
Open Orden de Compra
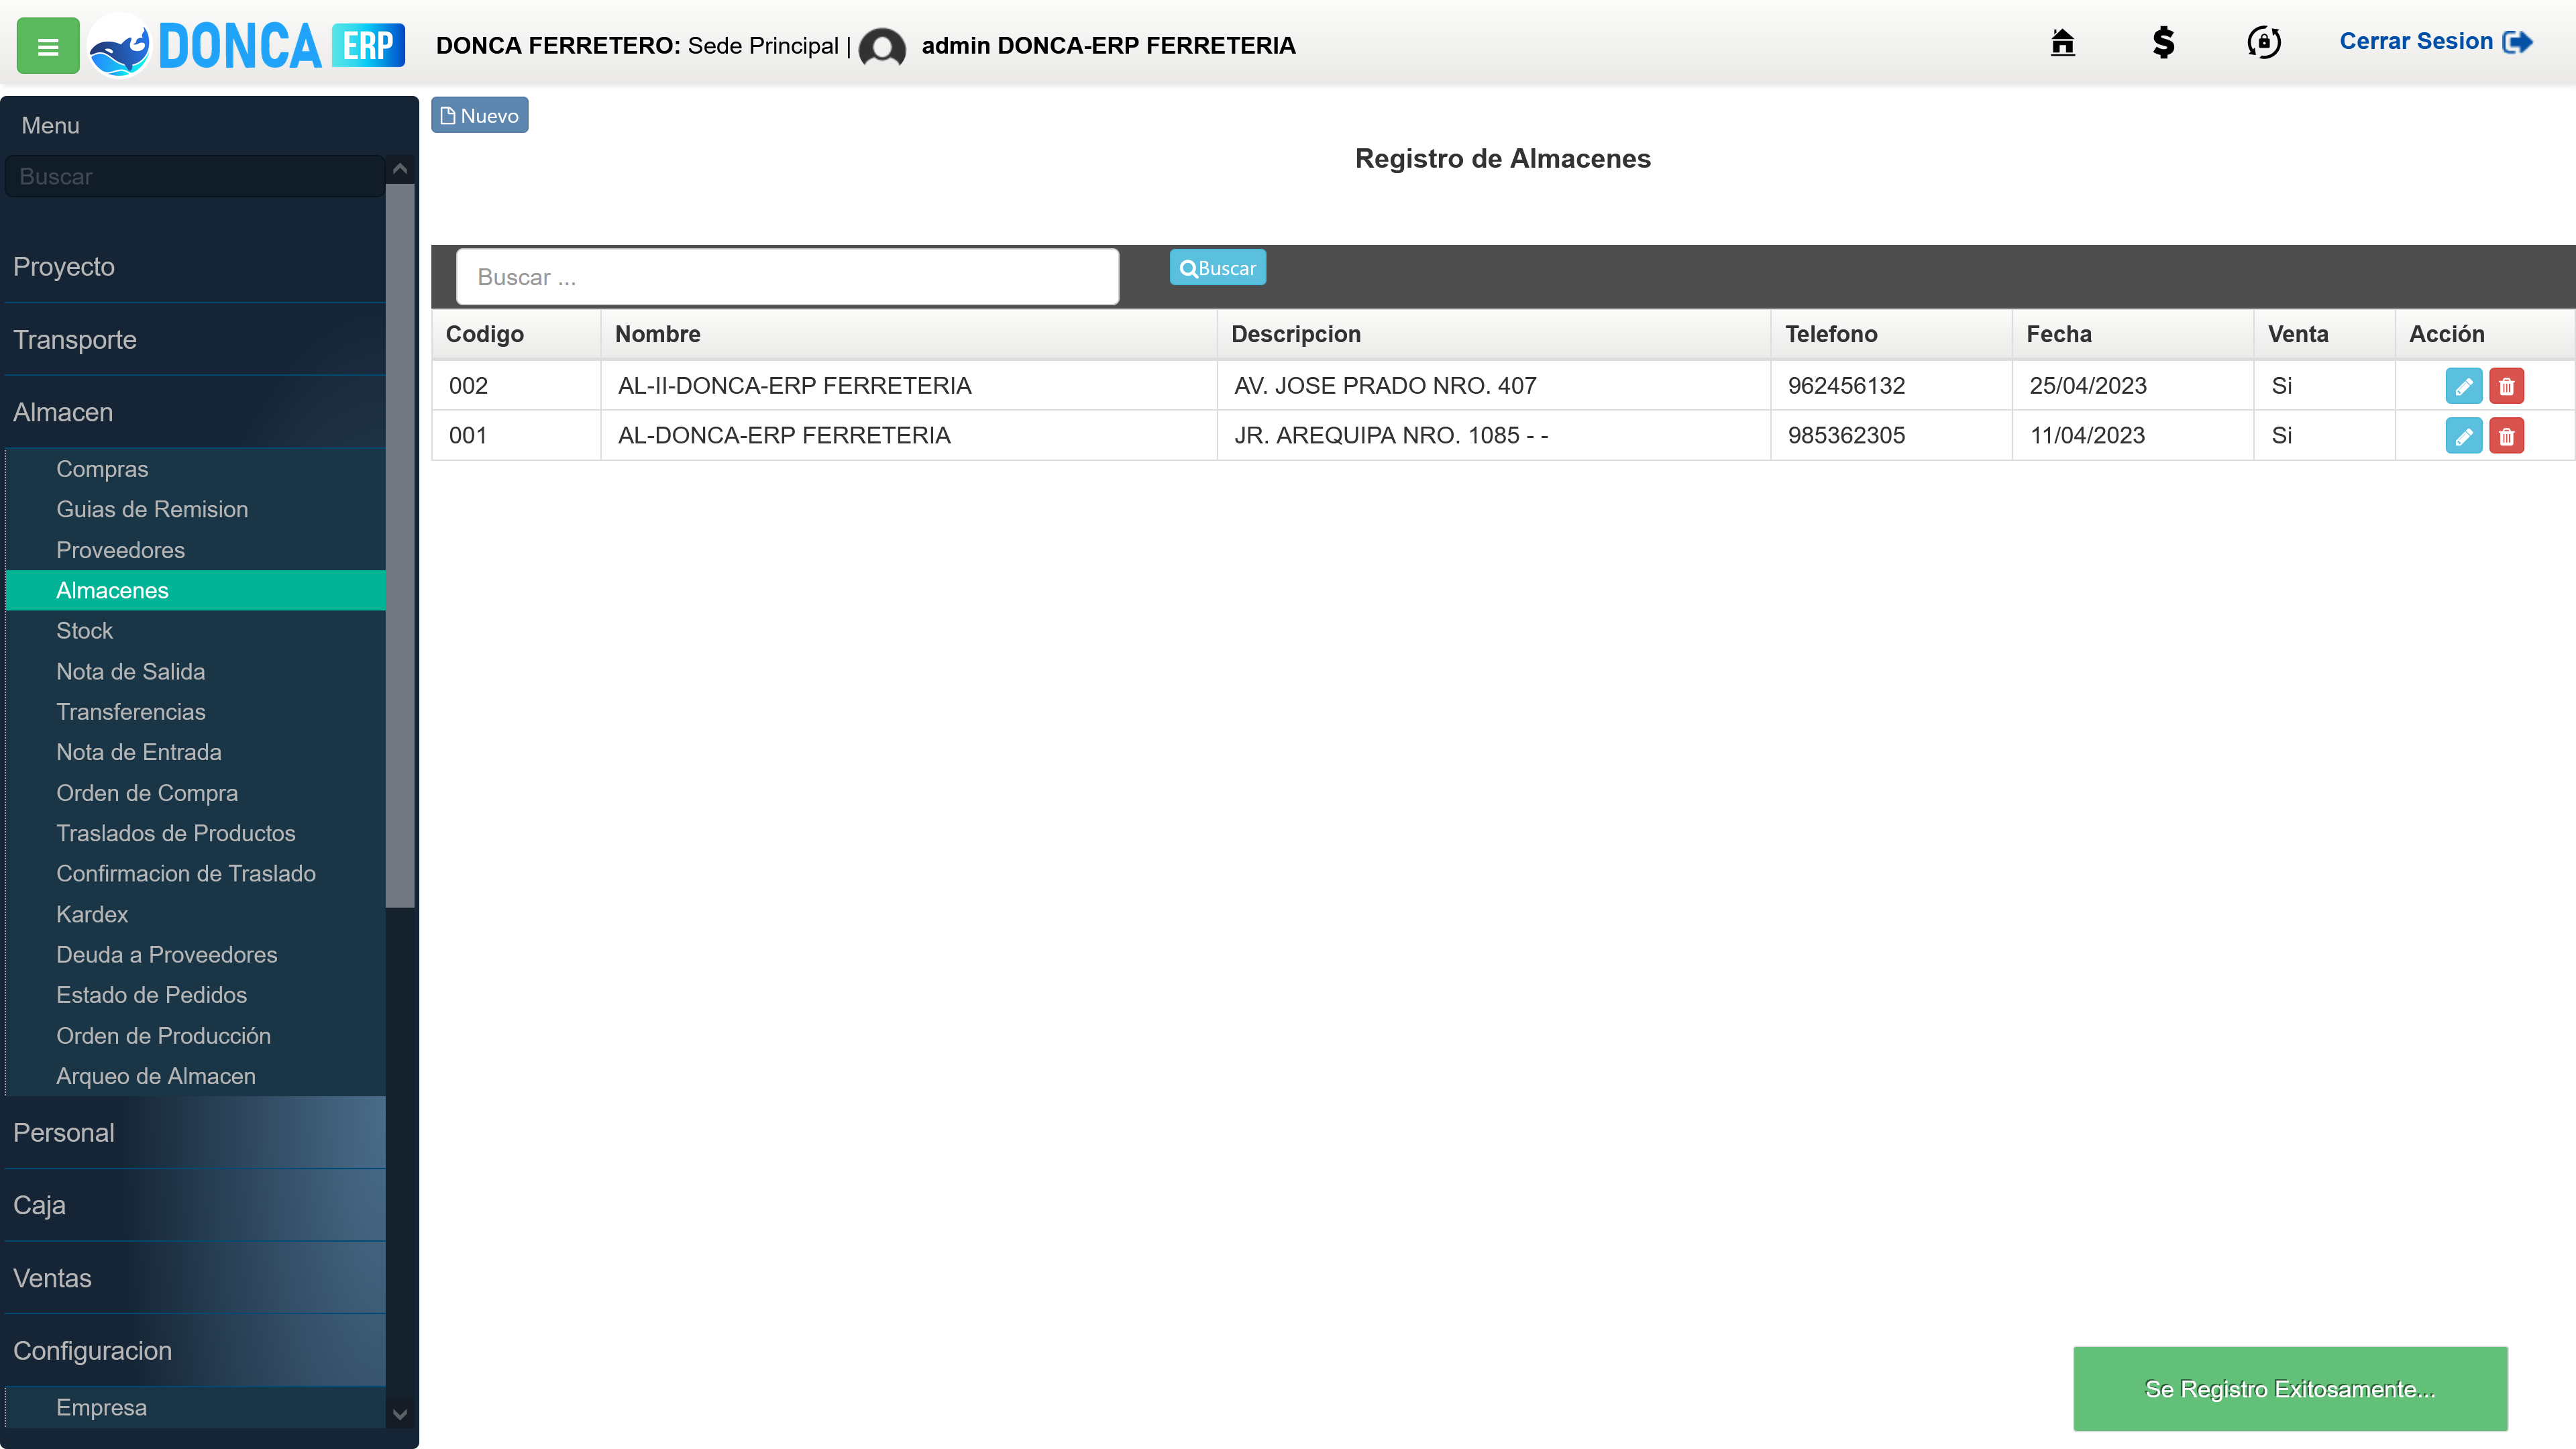tap(195, 793)
